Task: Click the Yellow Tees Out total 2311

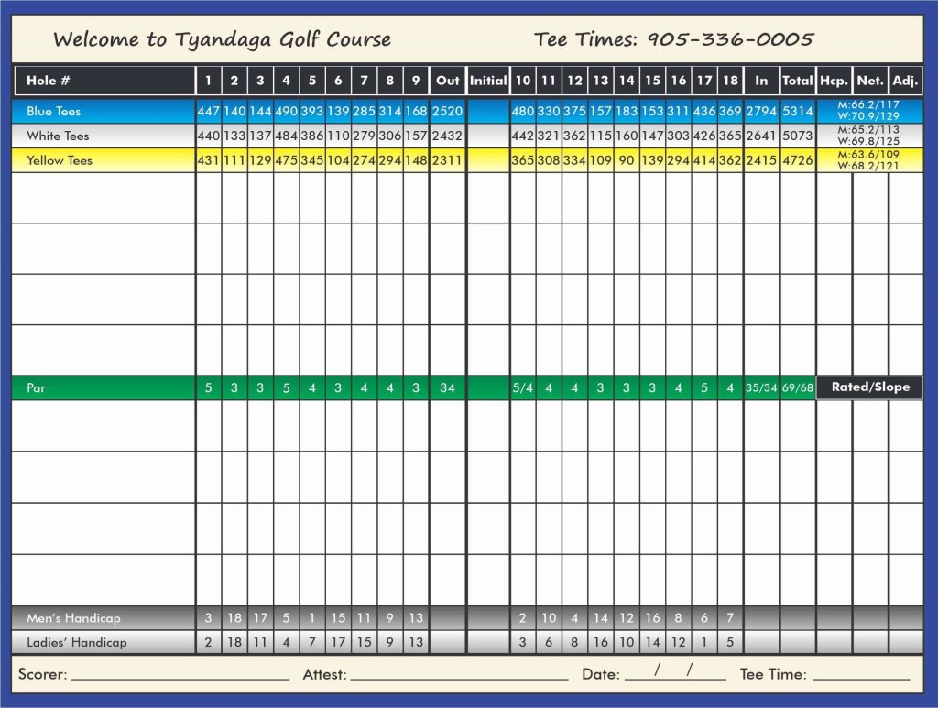Action: coord(447,160)
